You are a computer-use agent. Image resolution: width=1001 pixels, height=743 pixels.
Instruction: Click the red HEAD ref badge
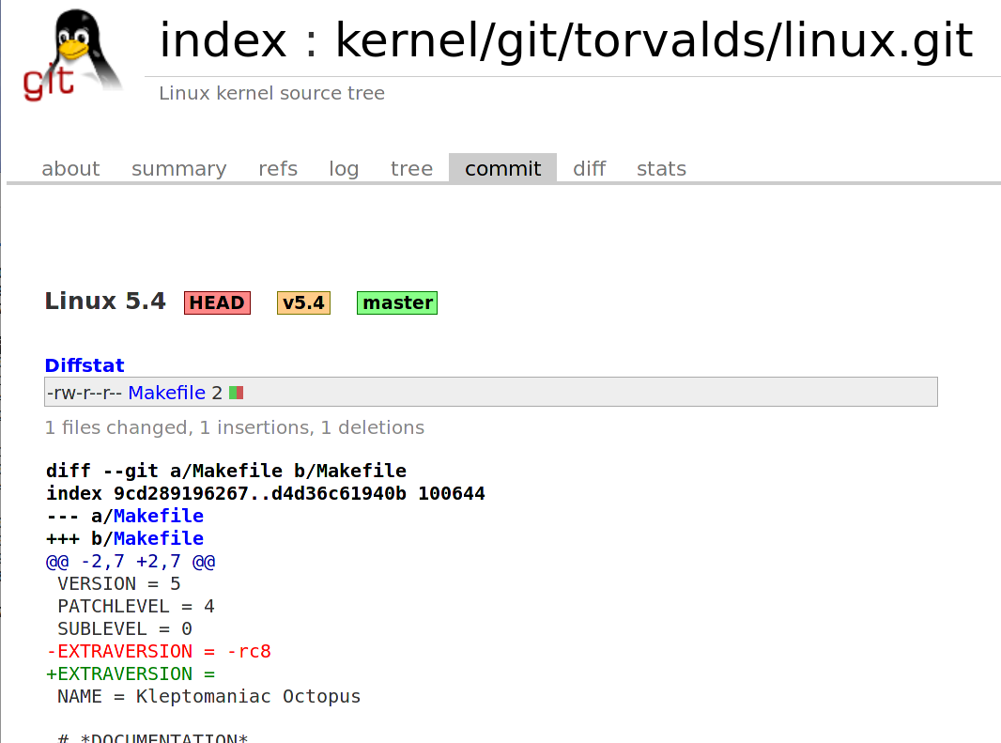[217, 302]
